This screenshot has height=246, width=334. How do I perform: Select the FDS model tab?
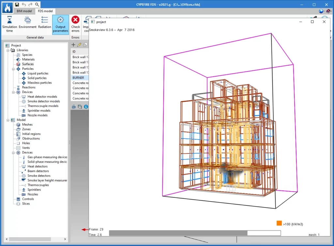click(45, 11)
